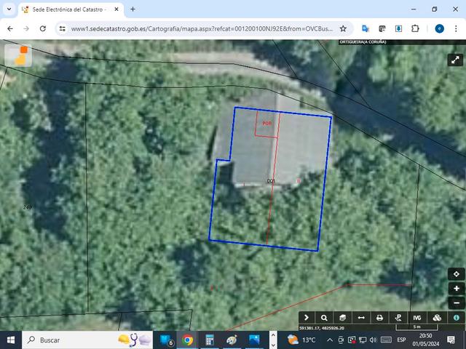Open Chrome's three-dot menu
Viewport: 466px width, 349px height.
click(x=457, y=28)
